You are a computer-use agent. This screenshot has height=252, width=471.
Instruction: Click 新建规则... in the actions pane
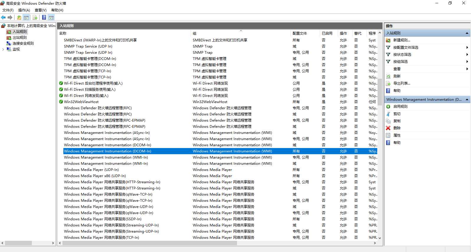click(x=402, y=40)
